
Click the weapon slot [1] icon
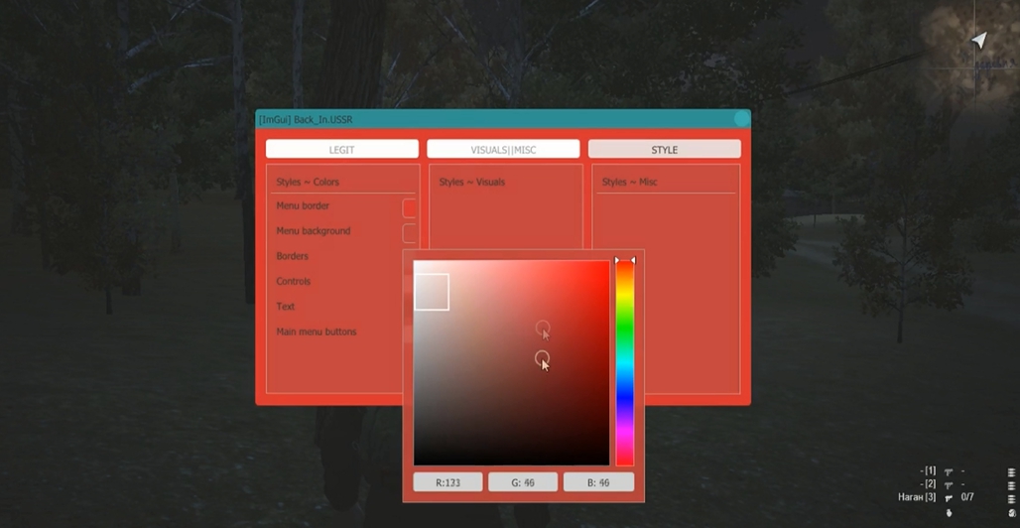[x=948, y=470]
